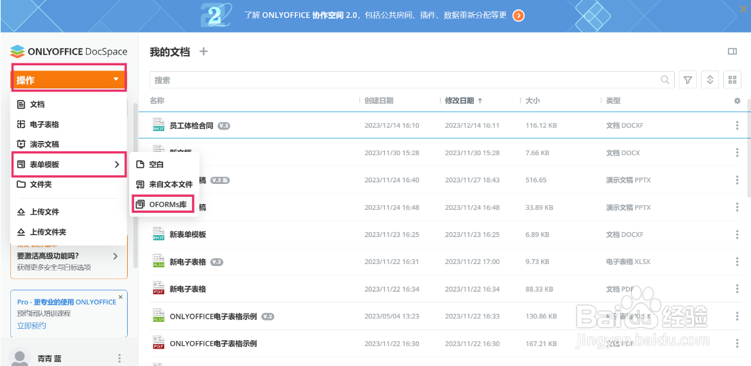751x366 pixels.
Task: Close the Pro training promo card
Action: [x=120, y=297]
